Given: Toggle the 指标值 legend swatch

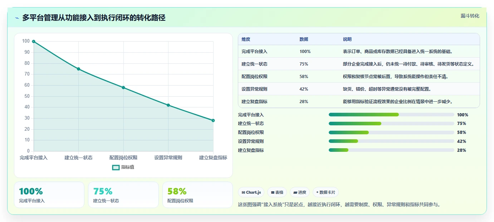Looking at the screenshot, I should [x=116, y=167].
